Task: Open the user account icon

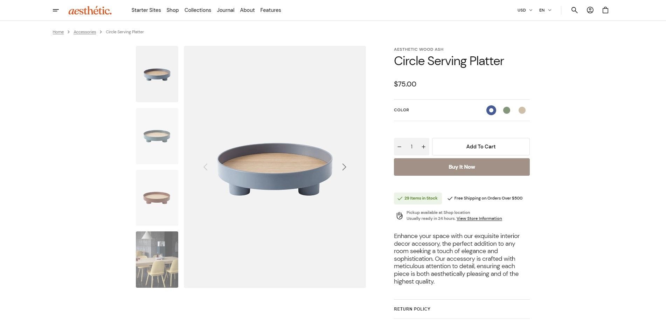Action: point(590,10)
